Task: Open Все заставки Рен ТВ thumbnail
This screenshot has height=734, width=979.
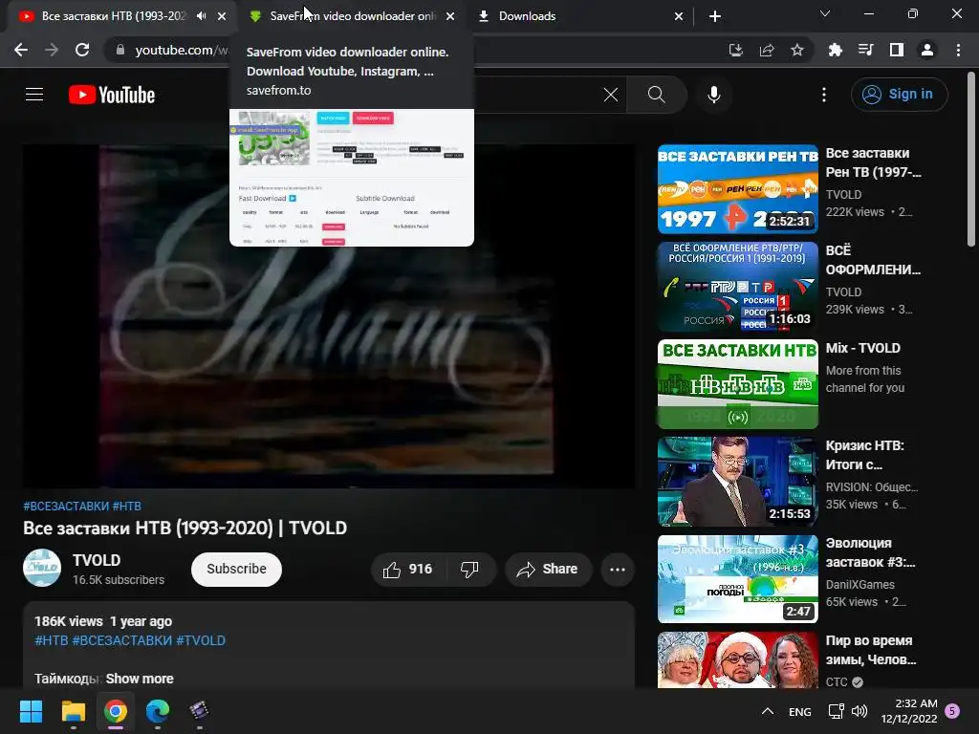Action: (x=738, y=189)
